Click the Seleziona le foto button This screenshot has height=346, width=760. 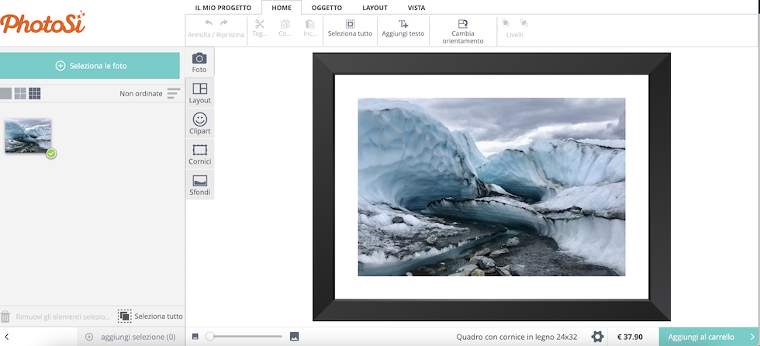[91, 66]
